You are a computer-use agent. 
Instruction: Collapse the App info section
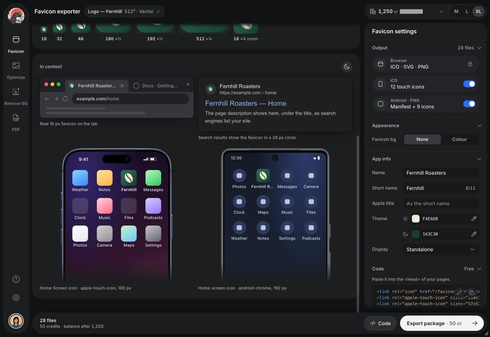point(479,159)
